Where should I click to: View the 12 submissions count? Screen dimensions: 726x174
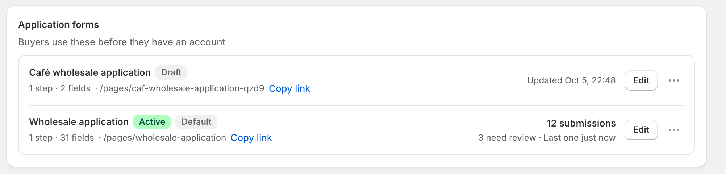(581, 123)
